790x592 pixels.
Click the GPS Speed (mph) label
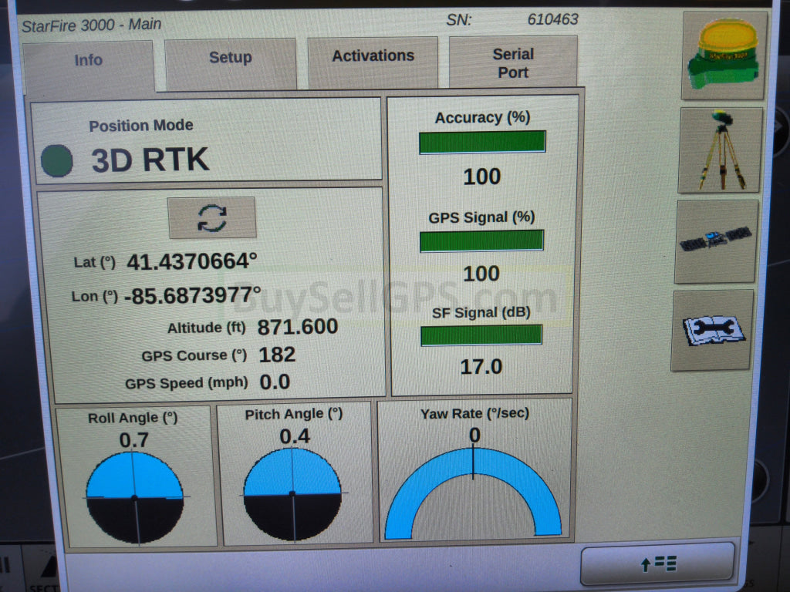[x=187, y=383]
